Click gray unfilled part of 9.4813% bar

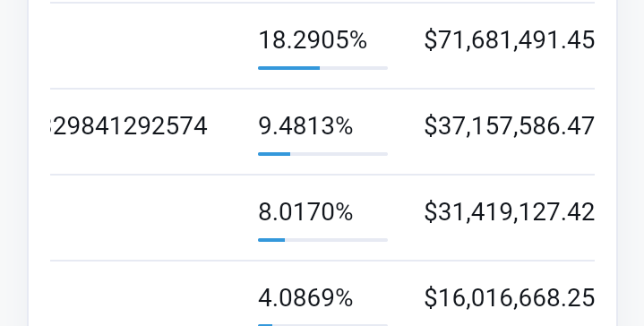[x=339, y=154]
